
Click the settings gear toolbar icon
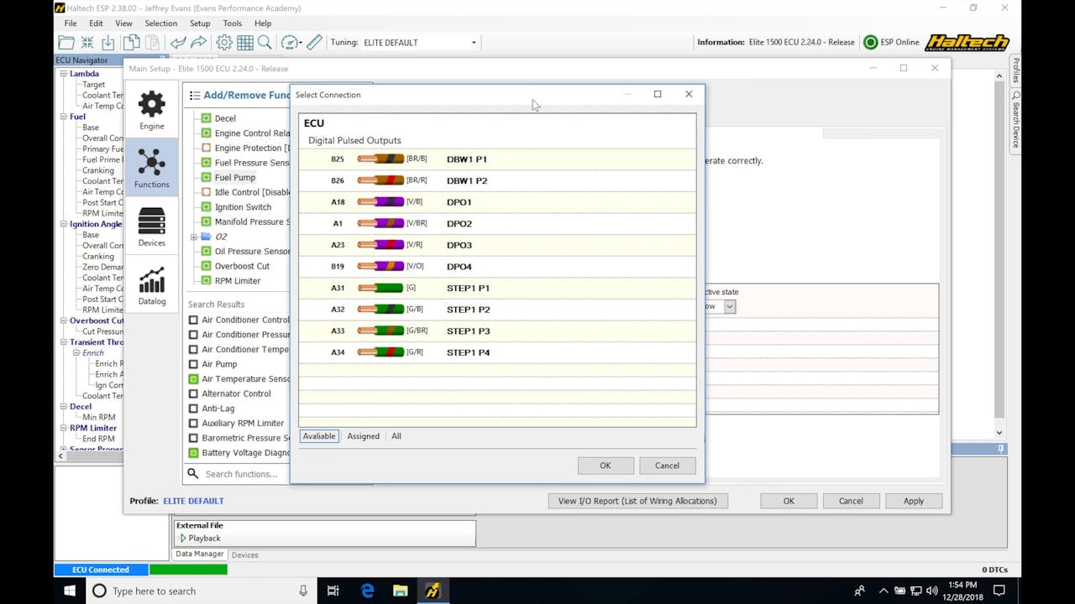(224, 43)
